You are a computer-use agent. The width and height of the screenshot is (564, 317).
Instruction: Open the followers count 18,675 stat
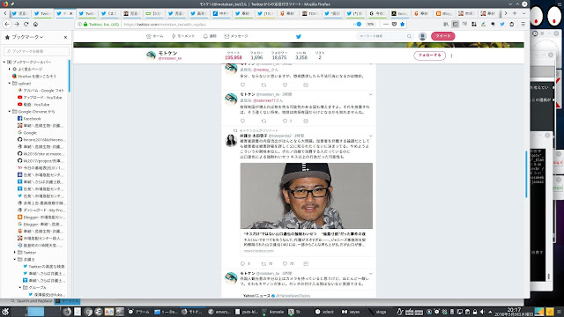point(279,55)
